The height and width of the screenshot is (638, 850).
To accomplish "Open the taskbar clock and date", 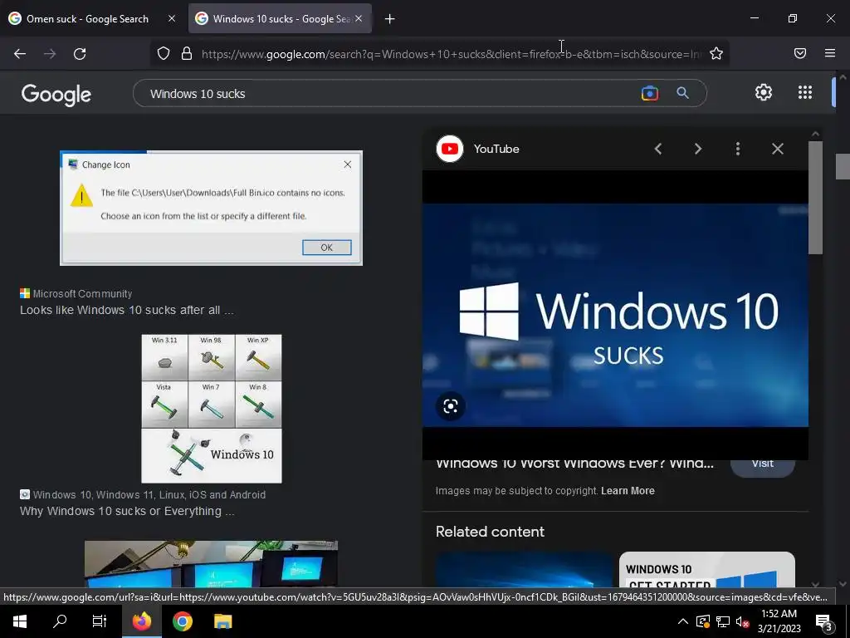I will 779,621.
